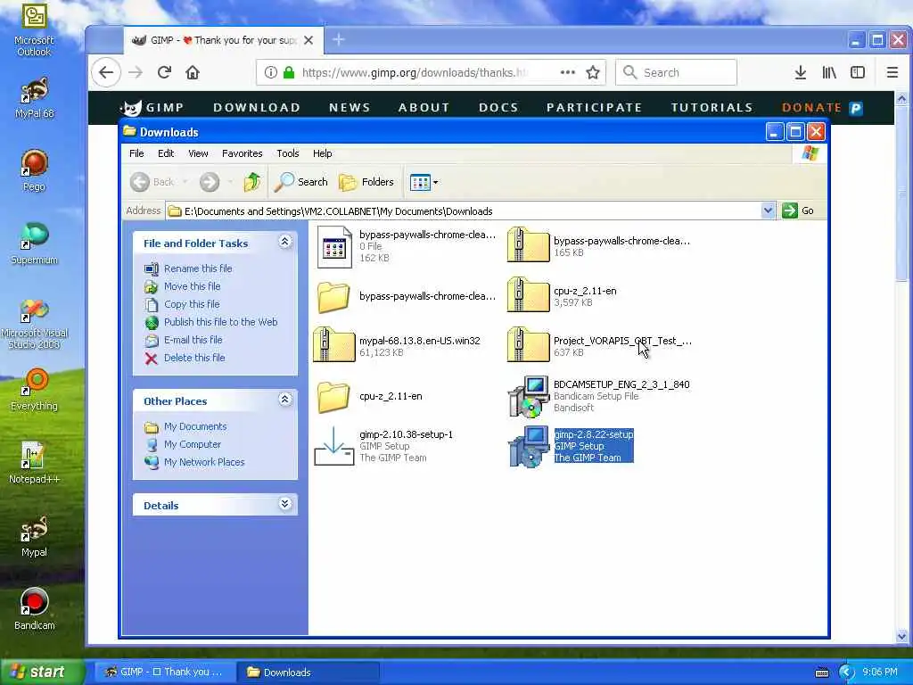
Task: Click the Firefox back arrow button
Action: [x=106, y=72]
